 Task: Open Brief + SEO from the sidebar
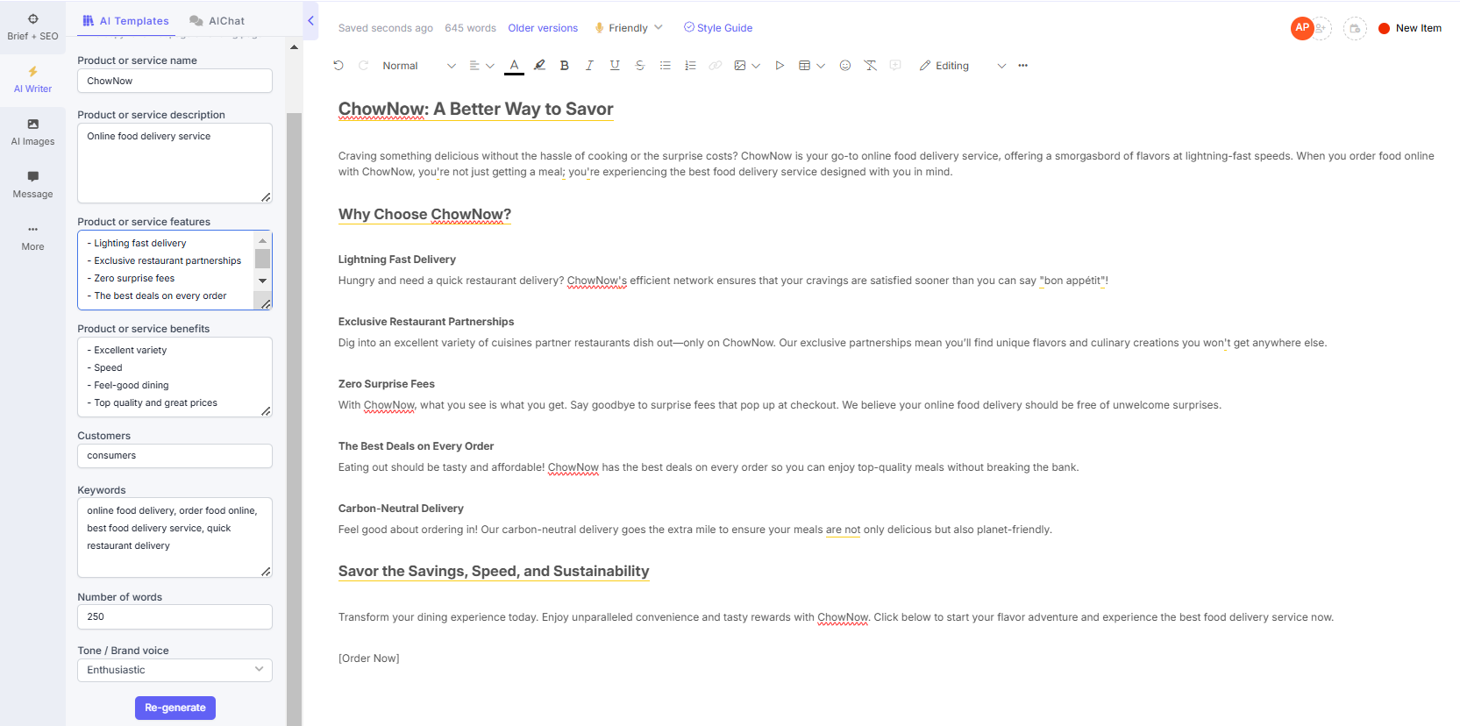click(x=32, y=27)
